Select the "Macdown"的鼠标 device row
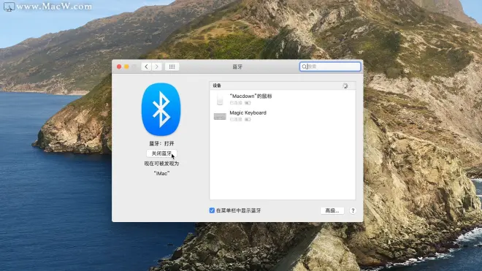The width and height of the screenshot is (482, 271). [x=282, y=99]
